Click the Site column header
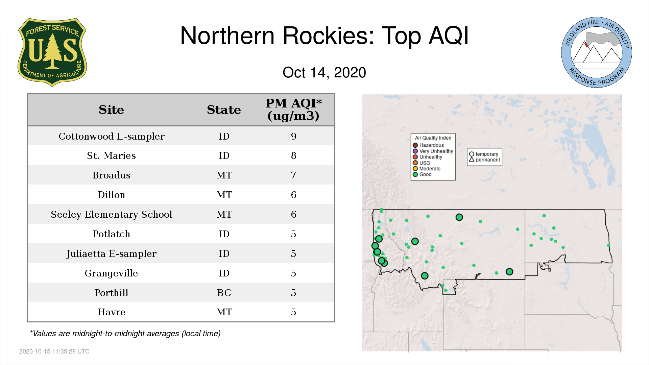 [112, 110]
